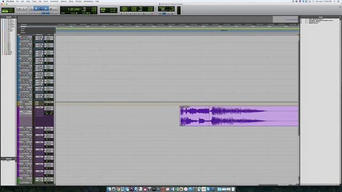342x192 pixels.
Task: Open the Clips list header menu
Action: tap(321, 17)
